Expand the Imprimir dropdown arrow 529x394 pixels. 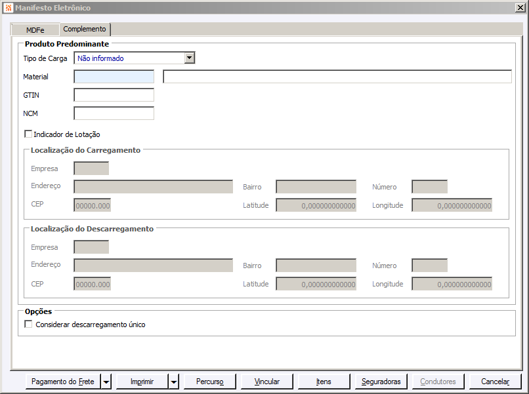(x=174, y=382)
